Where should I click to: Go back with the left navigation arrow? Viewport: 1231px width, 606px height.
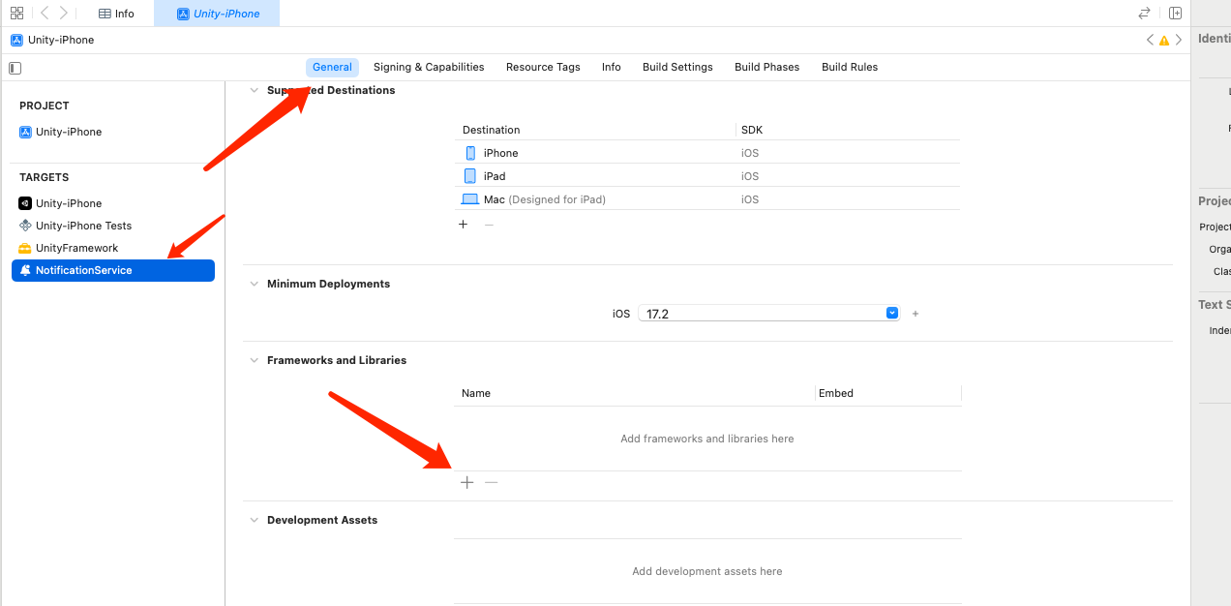coord(45,14)
